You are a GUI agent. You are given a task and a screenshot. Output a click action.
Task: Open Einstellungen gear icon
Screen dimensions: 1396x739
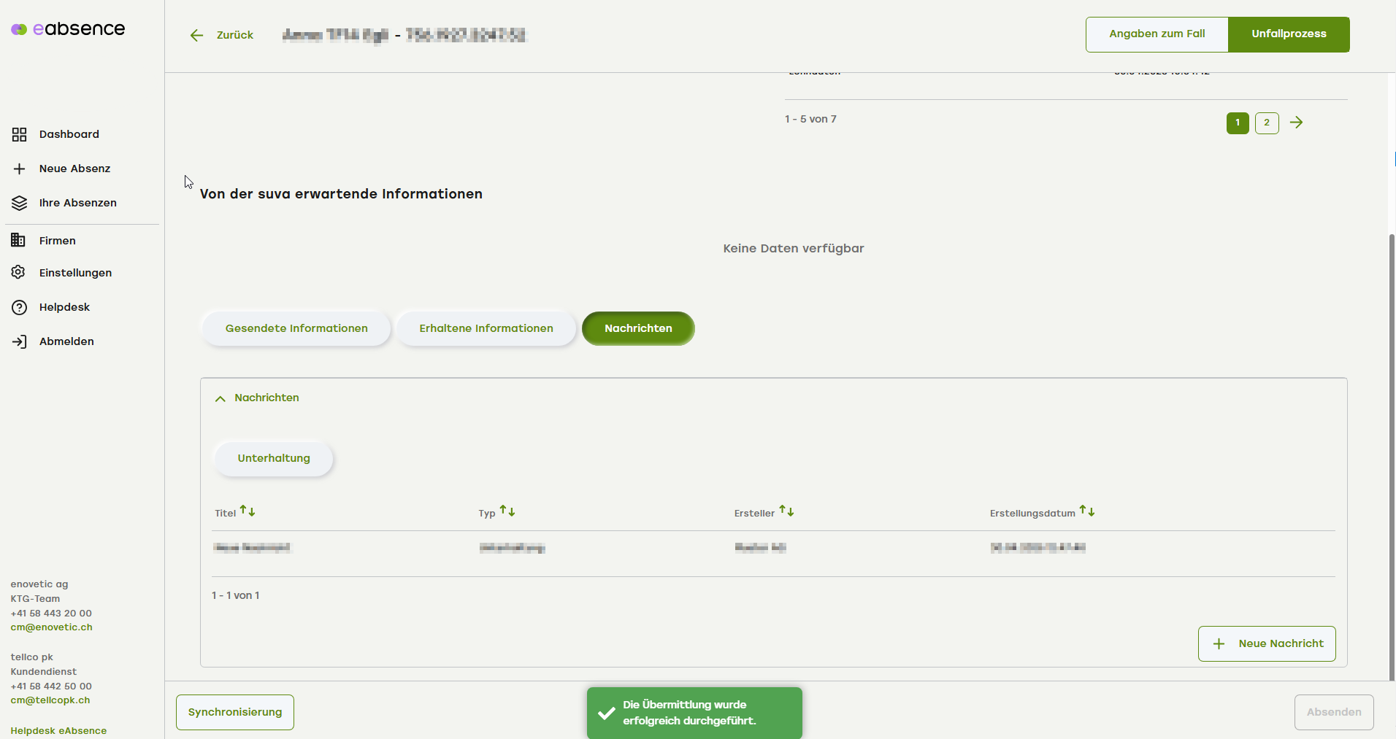coord(19,273)
